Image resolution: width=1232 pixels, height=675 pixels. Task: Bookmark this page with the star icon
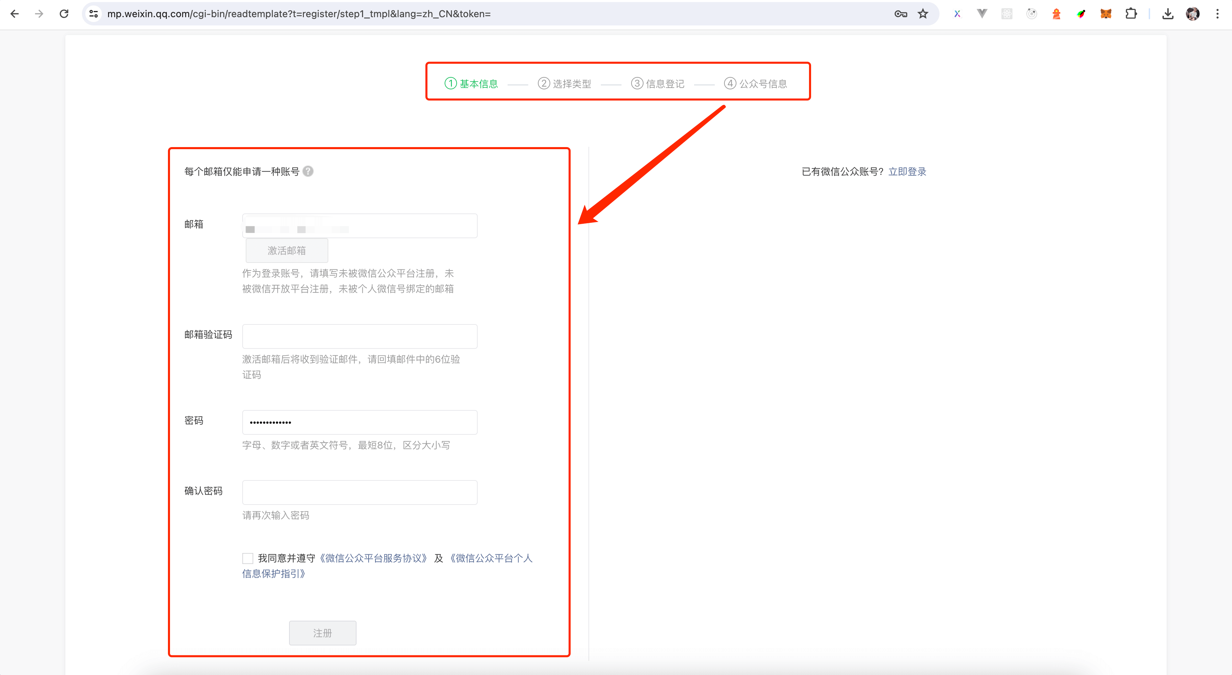[x=923, y=14]
